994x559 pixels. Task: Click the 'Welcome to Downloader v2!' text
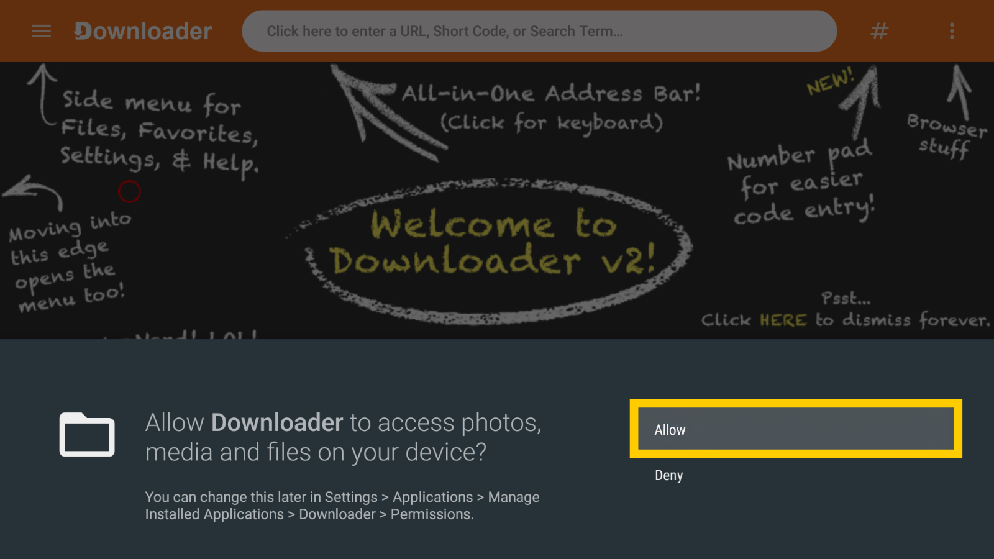[492, 242]
